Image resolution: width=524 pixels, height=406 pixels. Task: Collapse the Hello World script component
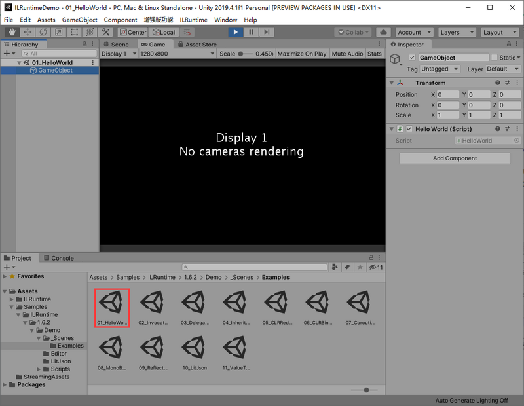click(391, 128)
